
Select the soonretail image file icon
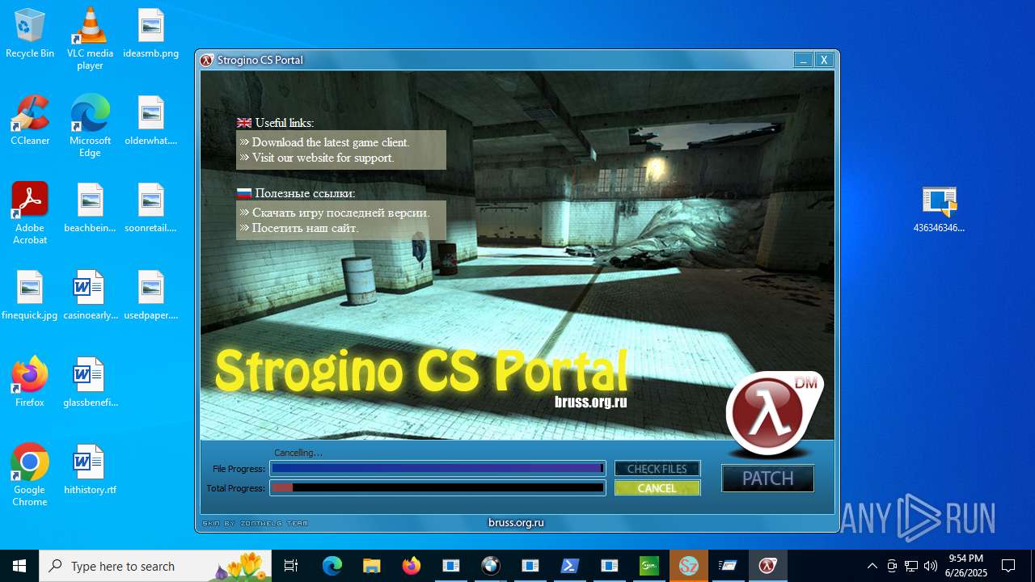click(x=151, y=208)
